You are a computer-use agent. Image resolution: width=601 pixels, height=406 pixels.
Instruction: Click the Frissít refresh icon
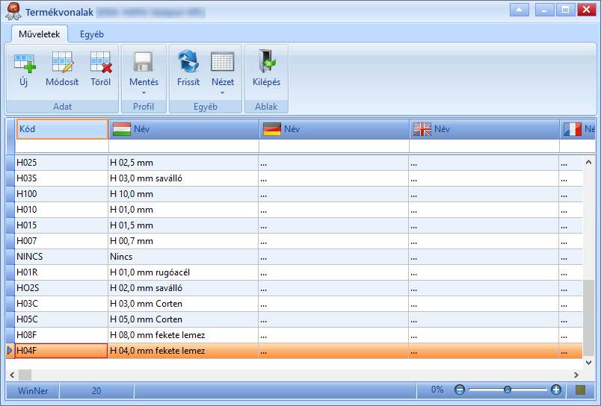(188, 61)
